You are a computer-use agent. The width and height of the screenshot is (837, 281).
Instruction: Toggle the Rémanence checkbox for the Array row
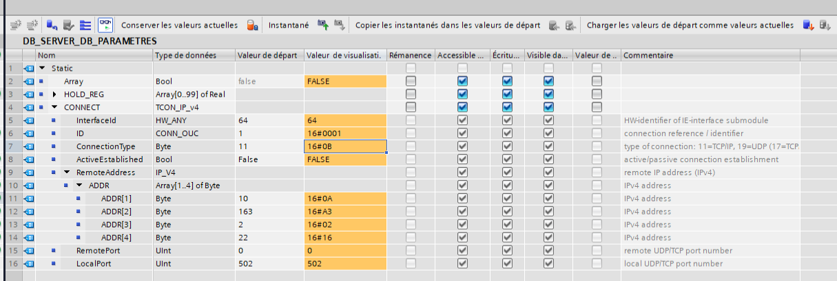(411, 81)
